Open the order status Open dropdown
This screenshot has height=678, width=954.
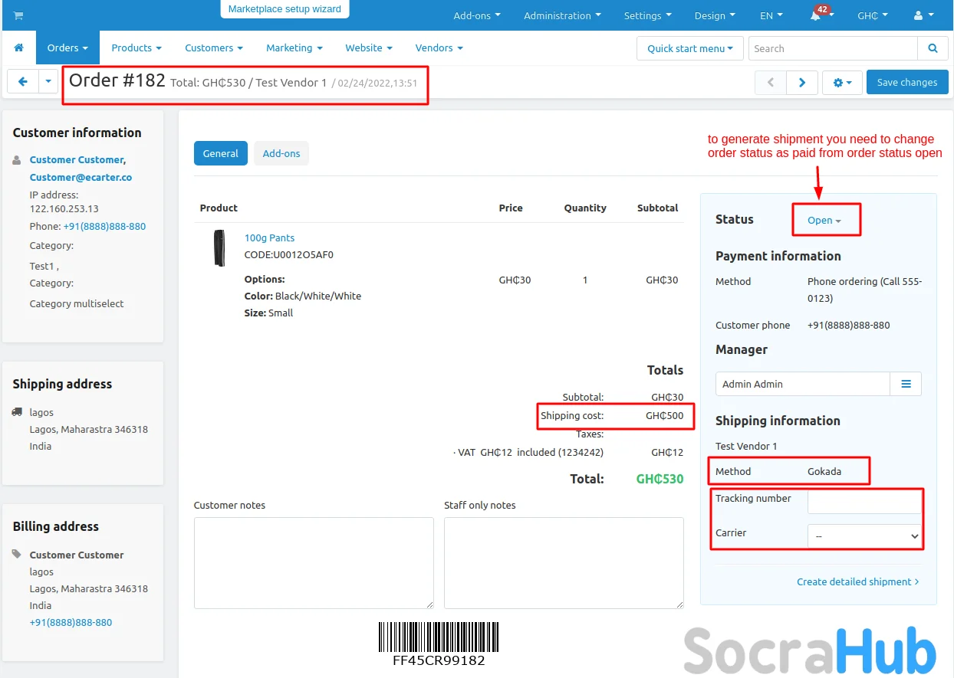[824, 220]
